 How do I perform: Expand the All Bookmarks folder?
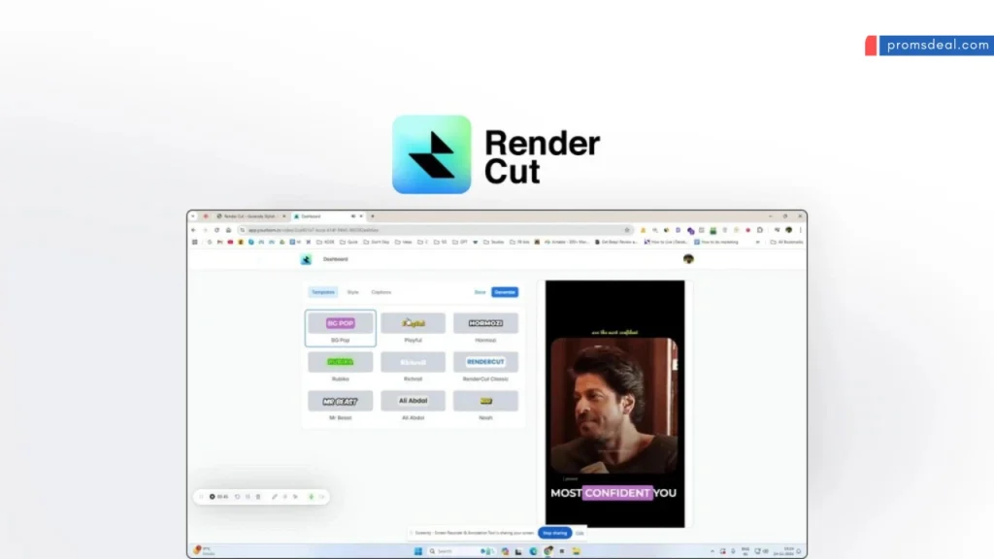tap(786, 242)
